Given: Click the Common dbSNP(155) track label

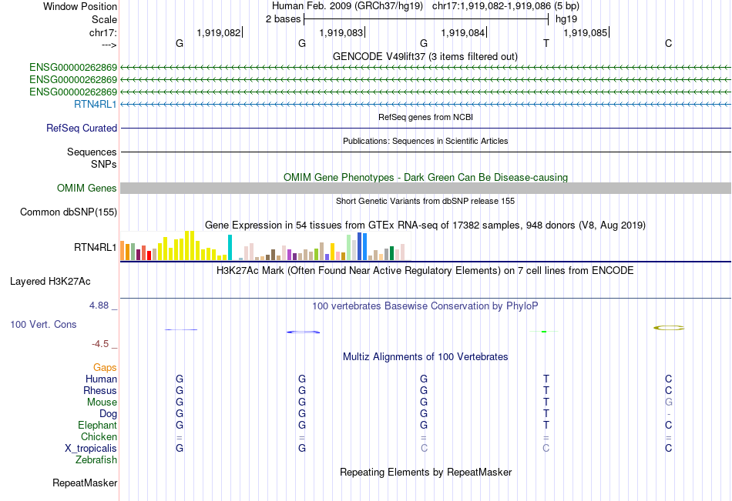Looking at the screenshot, I should click(x=69, y=212).
